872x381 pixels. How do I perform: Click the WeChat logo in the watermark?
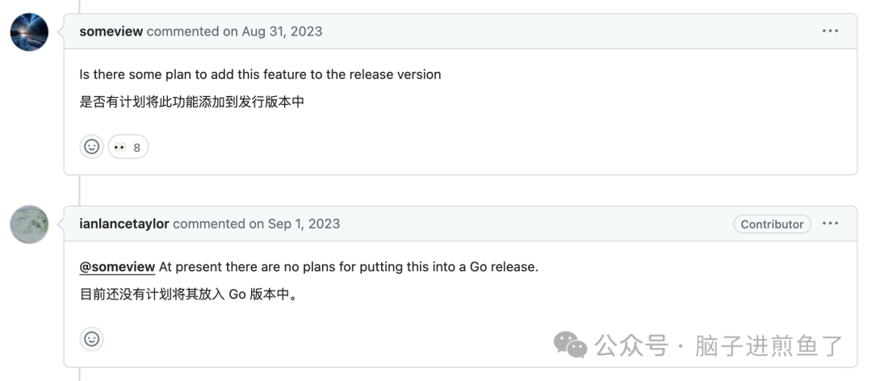tap(570, 345)
